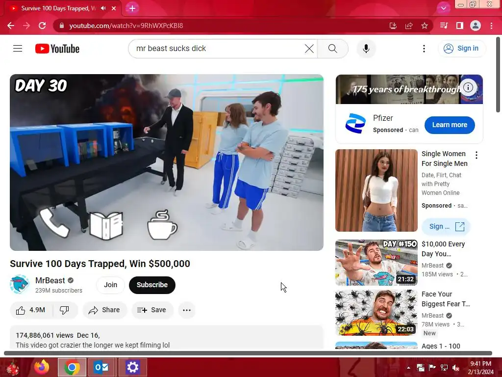502x377 pixels.
Task: Expand the tab search dropdown arrow
Action: point(443,8)
